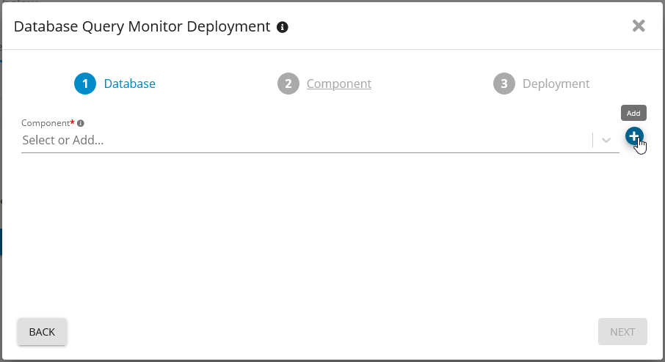Click the red required asterisk on Component
The image size is (665, 362).
click(x=73, y=122)
